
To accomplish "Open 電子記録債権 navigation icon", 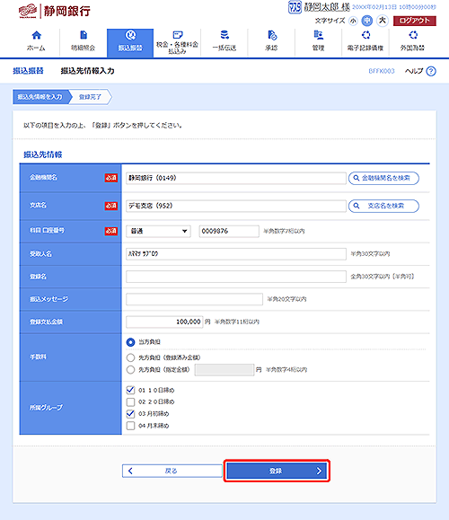I will 365,35.
